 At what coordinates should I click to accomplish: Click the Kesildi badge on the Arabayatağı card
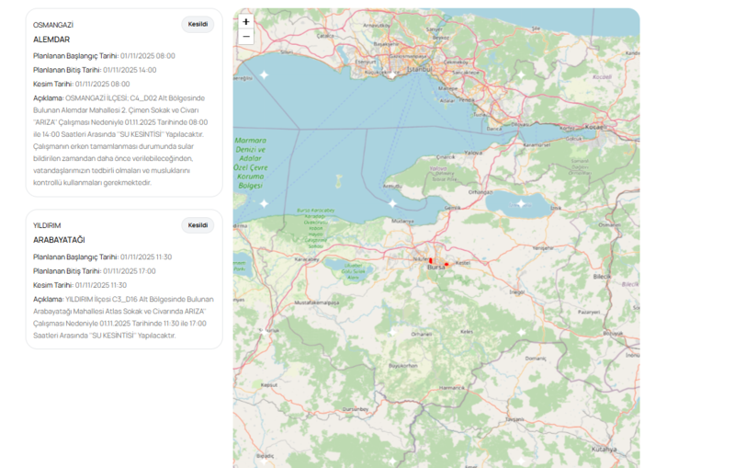click(198, 225)
